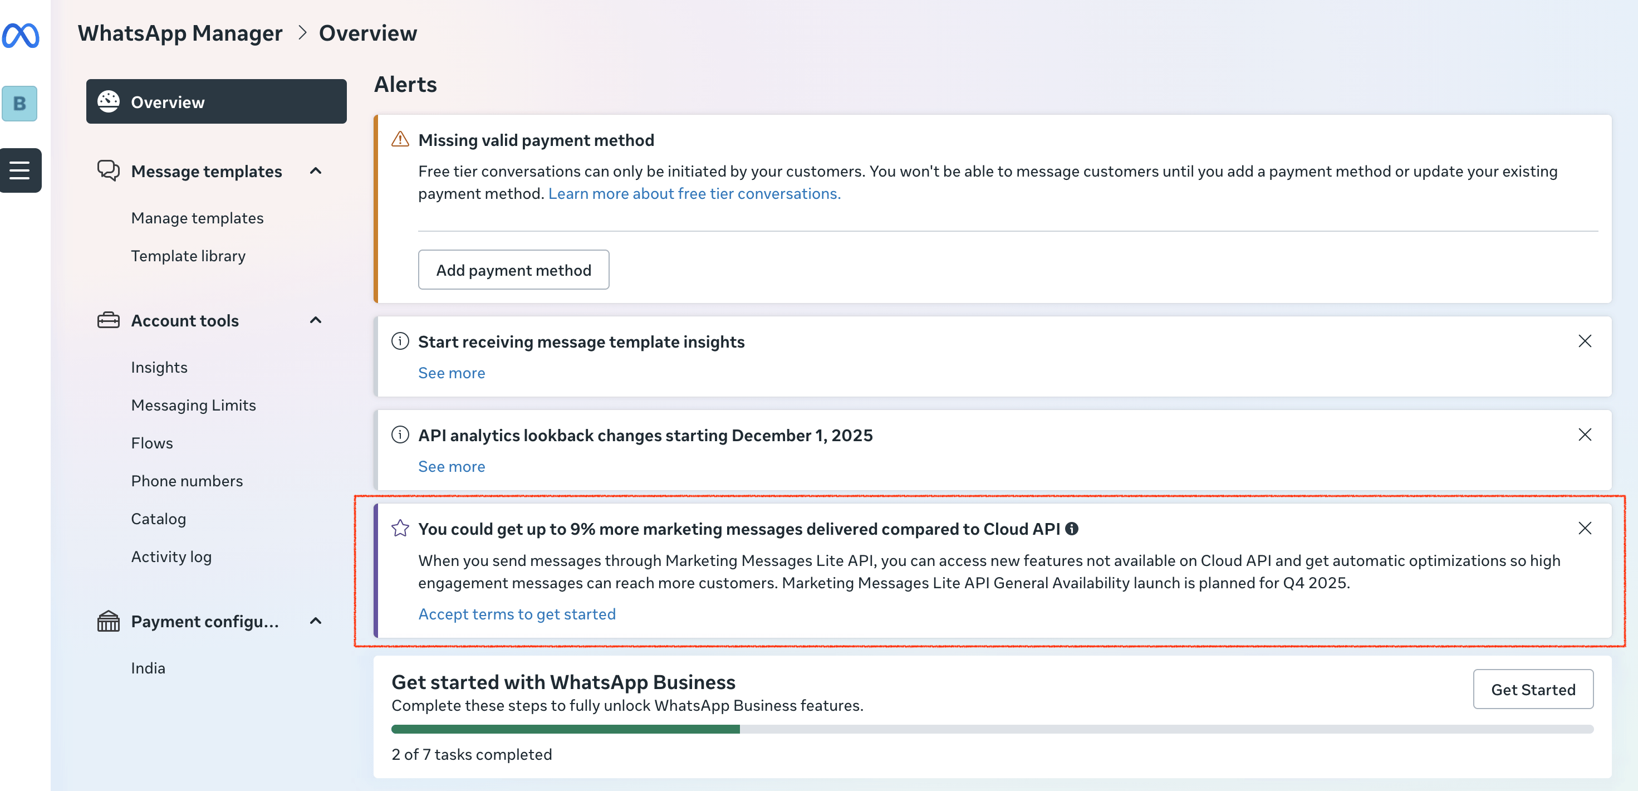Click the Payment configuration bank icon
Image resolution: width=1638 pixels, height=791 pixels.
pyautogui.click(x=108, y=621)
